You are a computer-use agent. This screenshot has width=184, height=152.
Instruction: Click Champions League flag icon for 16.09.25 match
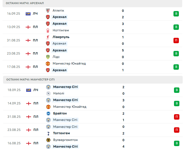pyautogui.click(x=28, y=14)
